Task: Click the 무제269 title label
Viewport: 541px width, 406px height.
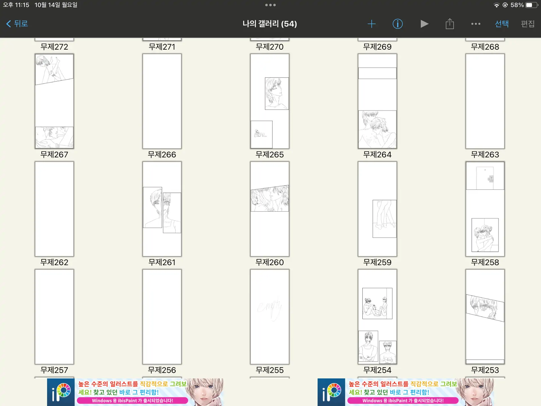Action: pos(377,47)
